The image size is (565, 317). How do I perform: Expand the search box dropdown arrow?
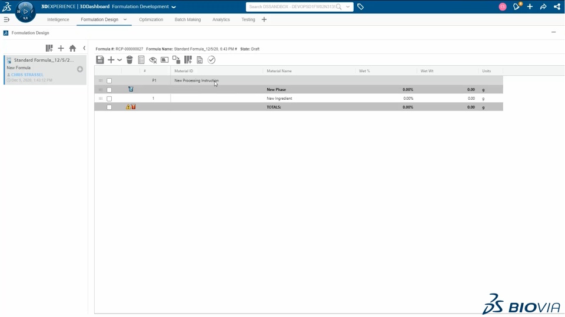pos(348,6)
